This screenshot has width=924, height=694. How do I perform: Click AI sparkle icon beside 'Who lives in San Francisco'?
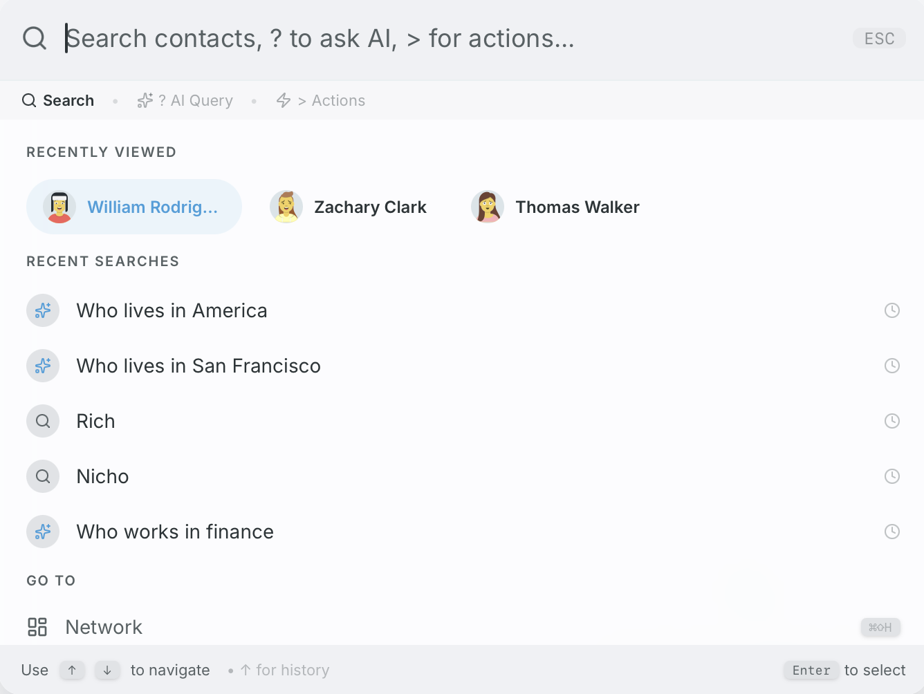point(43,366)
